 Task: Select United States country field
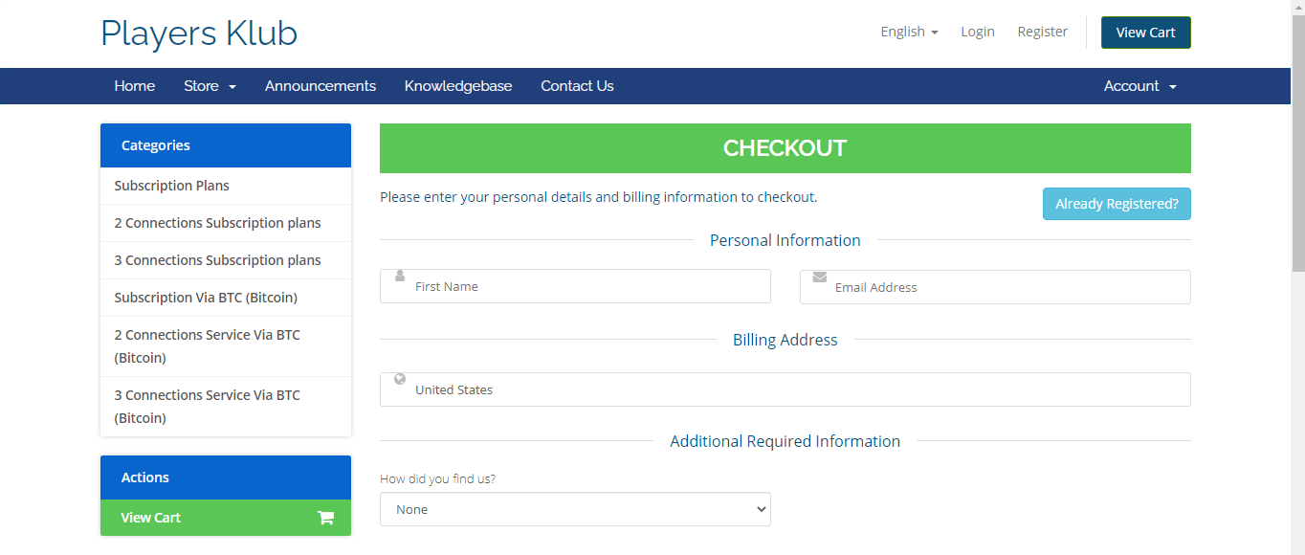click(785, 390)
